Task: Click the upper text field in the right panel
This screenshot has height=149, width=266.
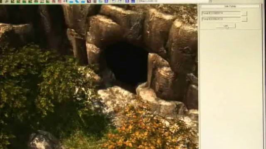Action: click(221, 13)
